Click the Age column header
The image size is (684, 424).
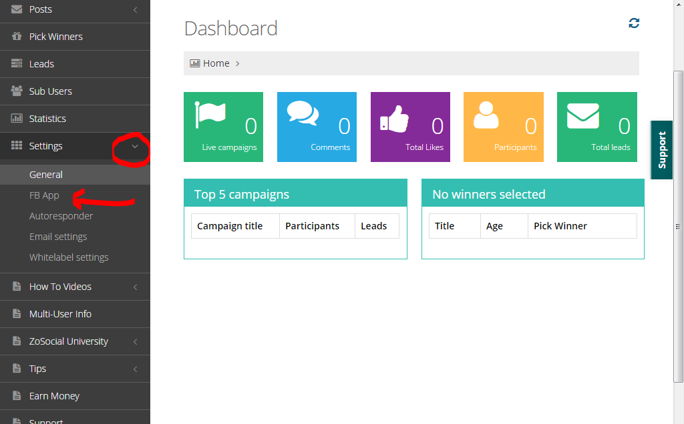pyautogui.click(x=504, y=226)
